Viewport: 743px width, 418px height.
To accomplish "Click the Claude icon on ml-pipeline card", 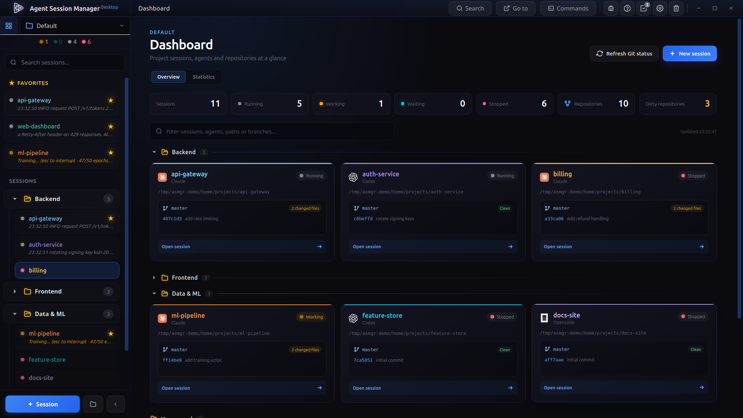I will [x=162, y=318].
